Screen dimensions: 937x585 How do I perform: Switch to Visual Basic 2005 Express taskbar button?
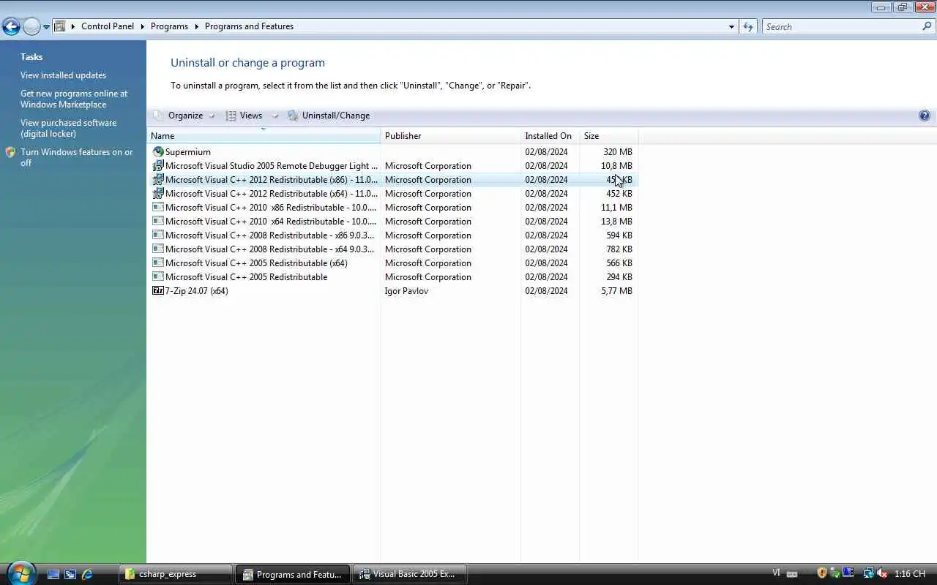[x=410, y=574]
